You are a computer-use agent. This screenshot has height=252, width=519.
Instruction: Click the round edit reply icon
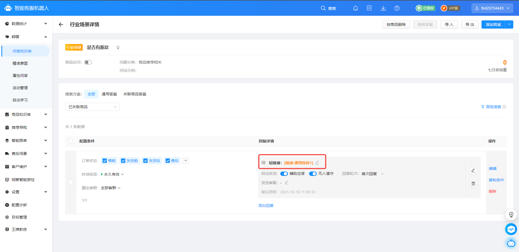click(x=473, y=171)
